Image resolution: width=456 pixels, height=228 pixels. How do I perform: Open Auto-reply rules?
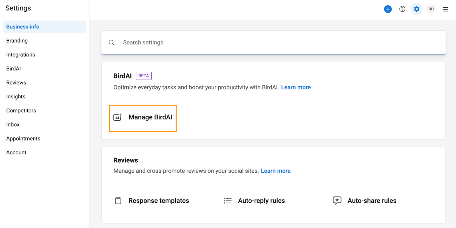pos(261,201)
